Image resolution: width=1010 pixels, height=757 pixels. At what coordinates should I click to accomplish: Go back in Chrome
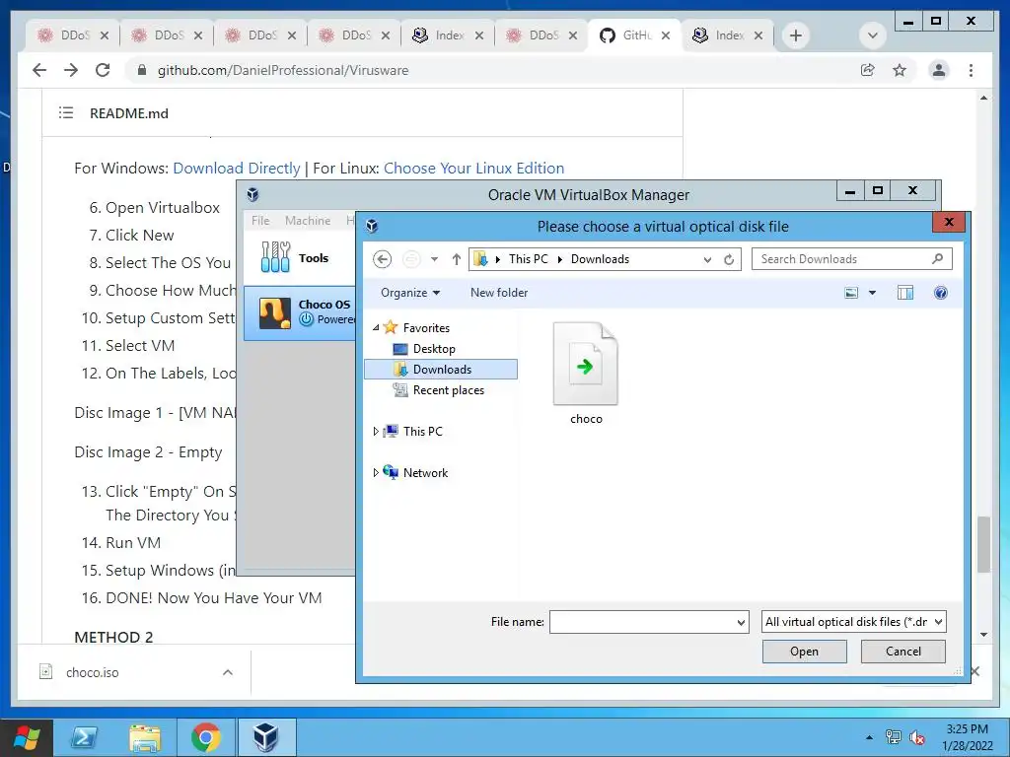coord(39,70)
